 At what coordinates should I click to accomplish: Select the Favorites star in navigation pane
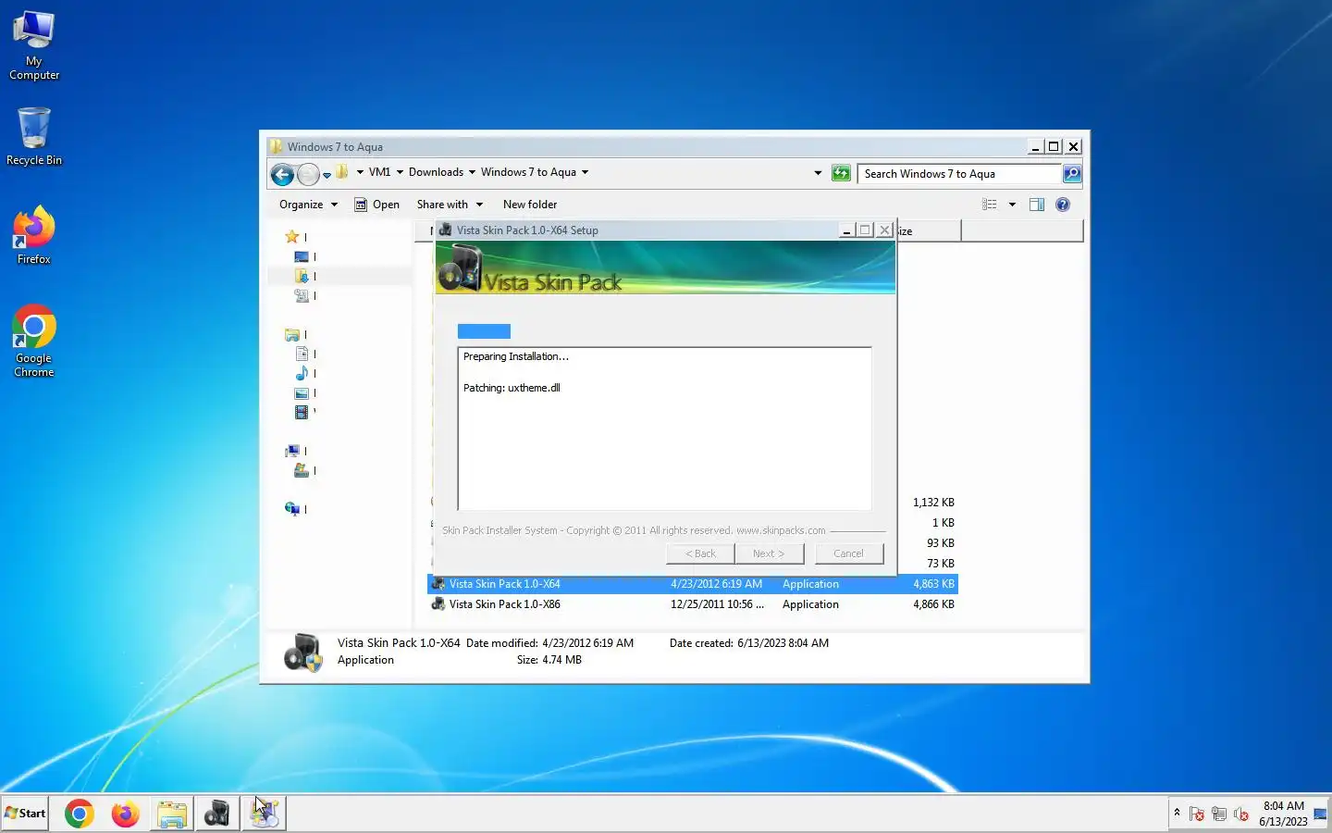pos(292,237)
